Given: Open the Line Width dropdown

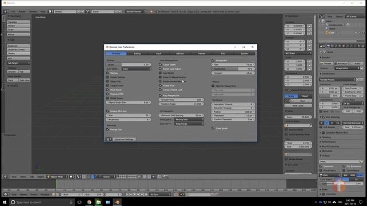Looking at the screenshot, I should (x=136, y=69).
